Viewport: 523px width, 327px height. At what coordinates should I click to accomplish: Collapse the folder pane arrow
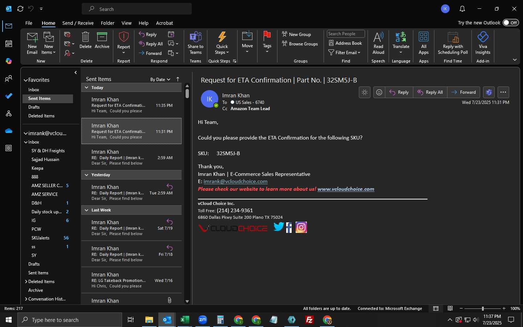point(76,73)
